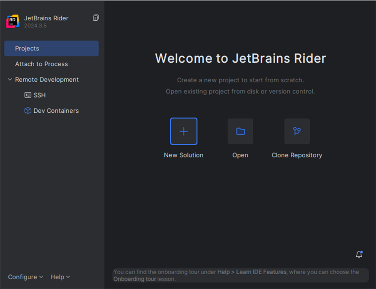Click the Welcome to JetBrains Rider heading
The image size is (376, 289).
tap(240, 58)
